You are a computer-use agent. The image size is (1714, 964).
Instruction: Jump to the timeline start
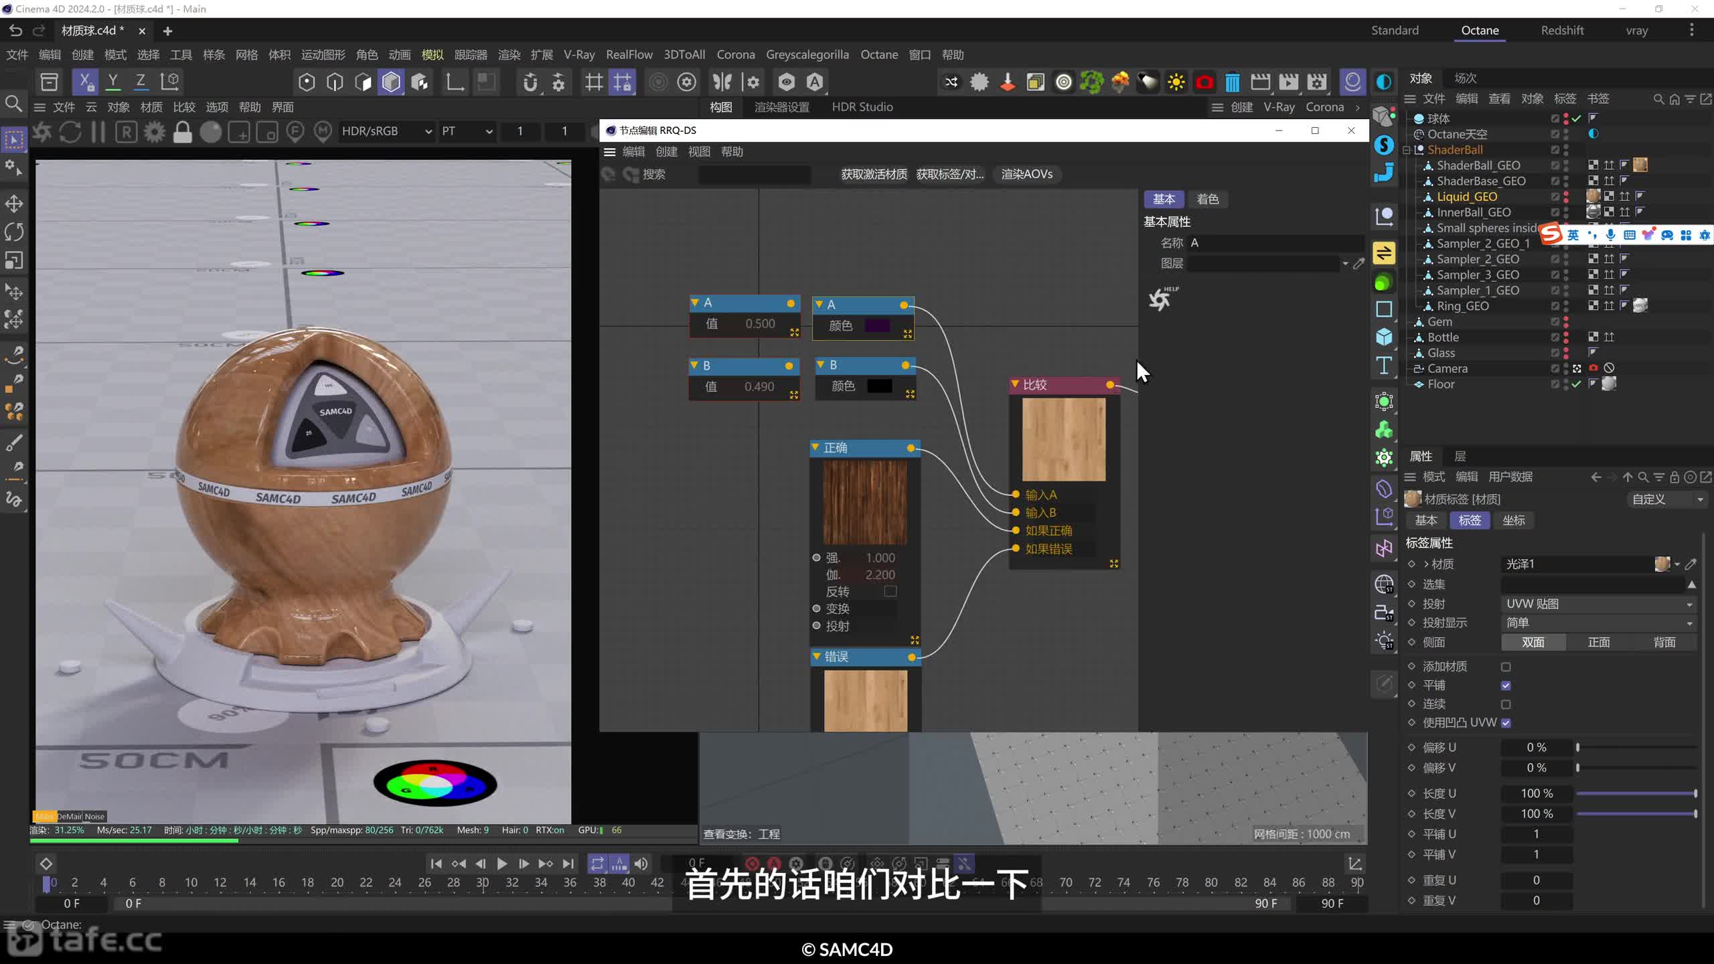(436, 864)
